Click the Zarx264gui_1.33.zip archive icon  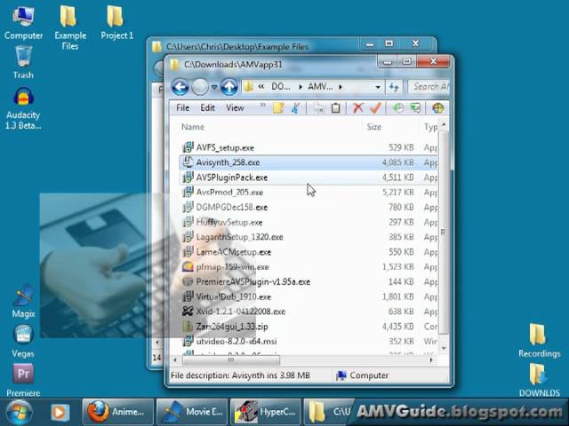tap(188, 327)
